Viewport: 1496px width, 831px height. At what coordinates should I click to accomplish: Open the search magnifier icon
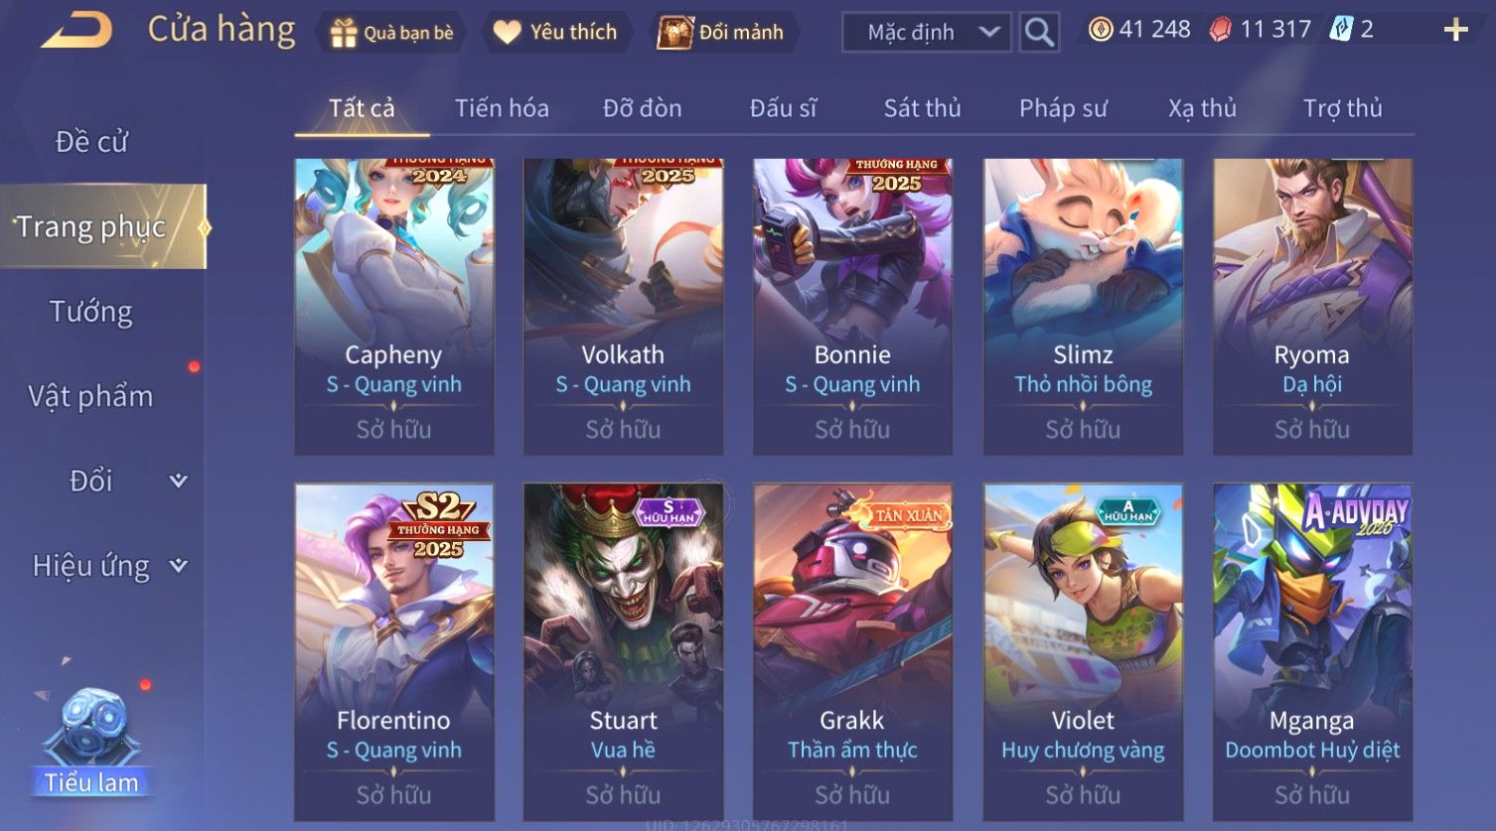click(1039, 33)
